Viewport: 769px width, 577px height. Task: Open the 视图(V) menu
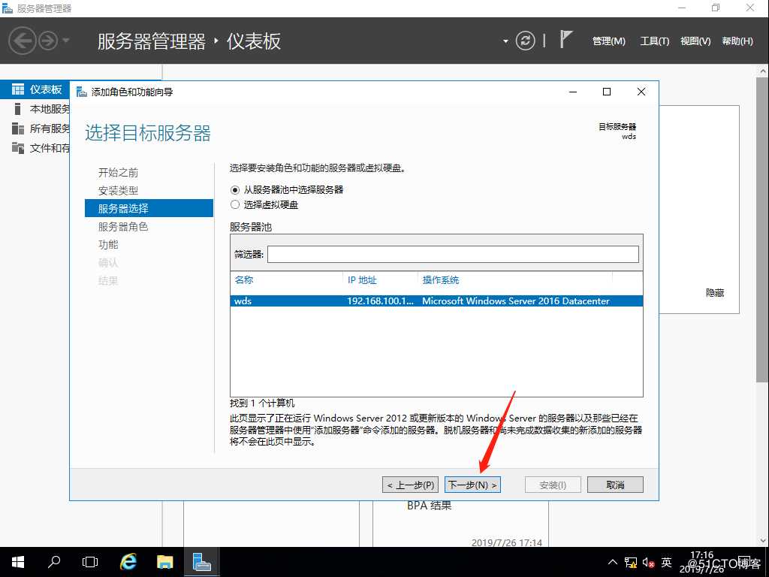coord(695,41)
